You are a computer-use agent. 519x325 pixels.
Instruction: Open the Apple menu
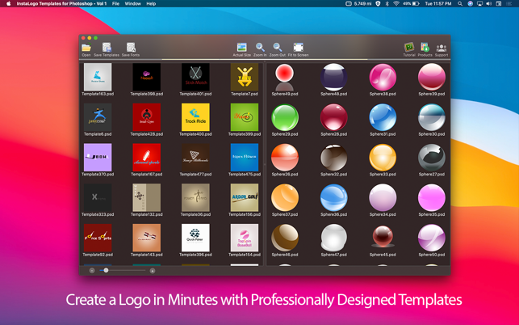coord(9,4)
